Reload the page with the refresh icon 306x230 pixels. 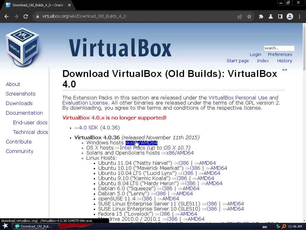(26, 16)
